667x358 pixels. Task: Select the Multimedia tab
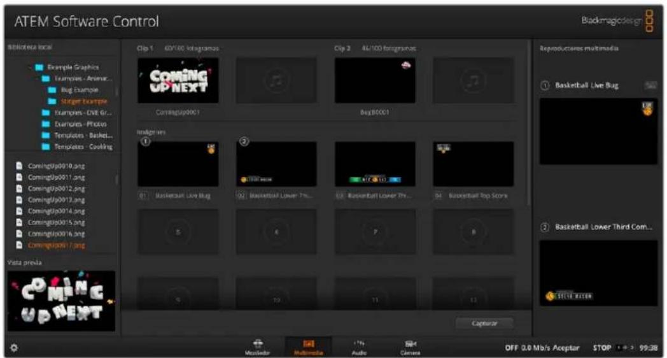click(x=309, y=347)
